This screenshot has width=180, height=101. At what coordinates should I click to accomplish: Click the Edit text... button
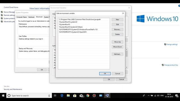[x=118, y=54]
